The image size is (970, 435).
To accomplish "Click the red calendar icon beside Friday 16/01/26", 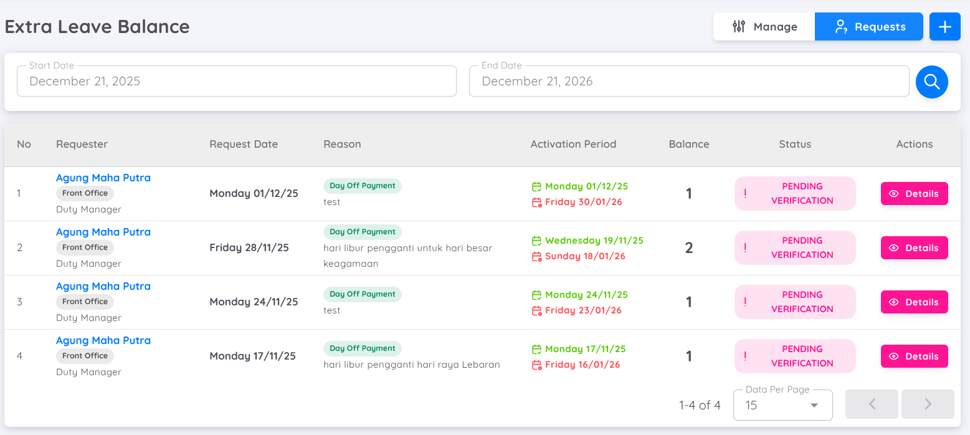I will click(536, 365).
